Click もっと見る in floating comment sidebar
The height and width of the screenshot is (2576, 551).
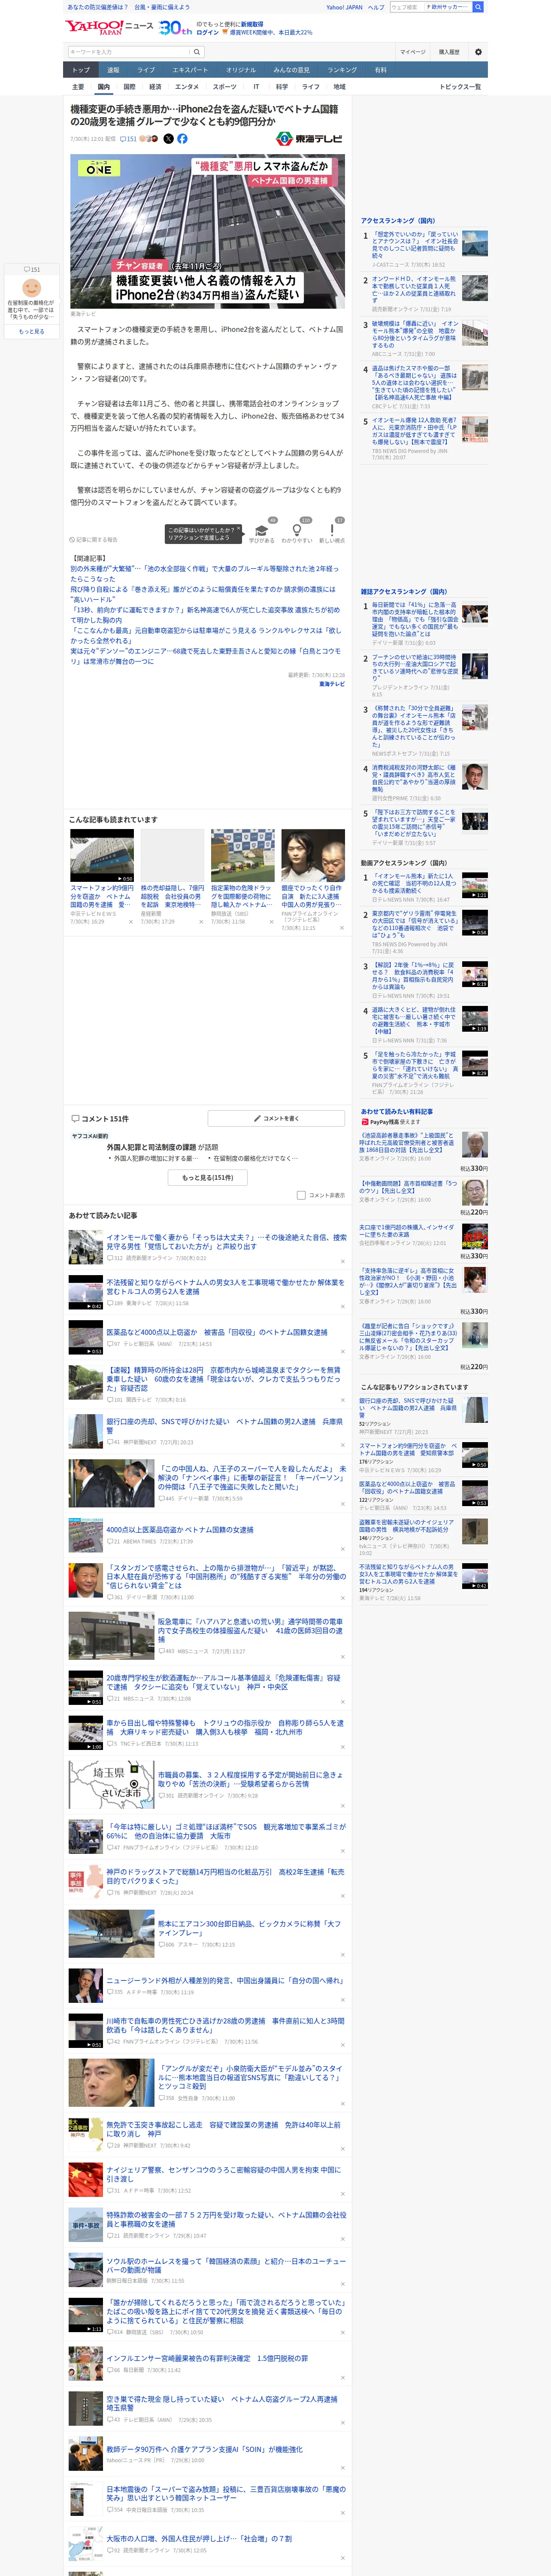(x=32, y=331)
